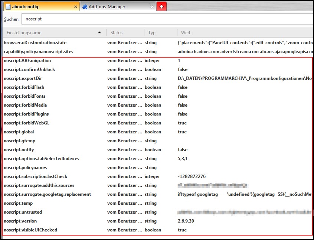Image resolution: width=314 pixels, height=240 pixels.
Task: Select noscript.ABE.migration row
Action: click(158, 61)
